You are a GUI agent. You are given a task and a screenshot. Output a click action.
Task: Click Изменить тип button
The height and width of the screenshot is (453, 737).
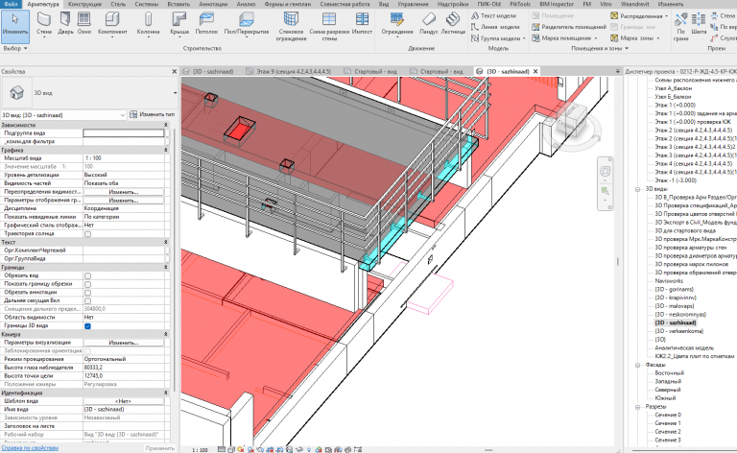click(x=152, y=114)
